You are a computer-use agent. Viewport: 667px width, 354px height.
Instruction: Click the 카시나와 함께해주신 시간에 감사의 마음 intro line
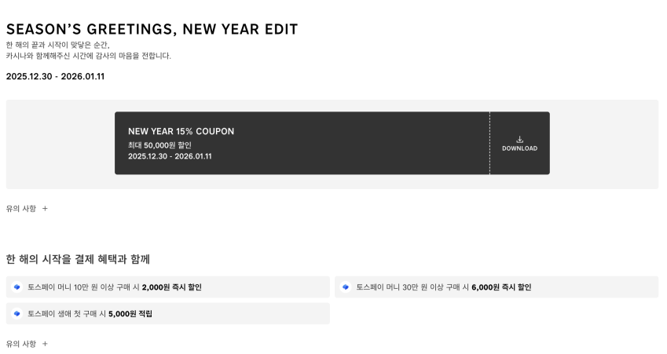[x=88, y=56]
